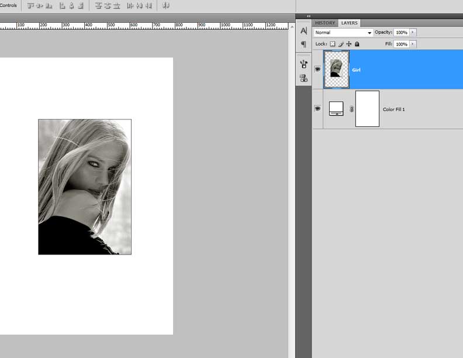
Task: Click the Auto-Align Layers icon
Action: pos(166,5)
